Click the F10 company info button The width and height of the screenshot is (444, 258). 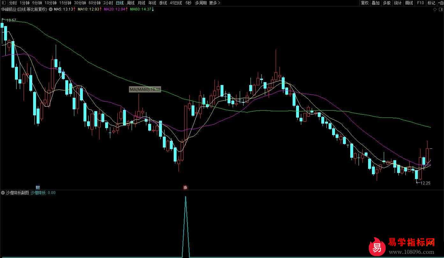click(x=420, y=3)
